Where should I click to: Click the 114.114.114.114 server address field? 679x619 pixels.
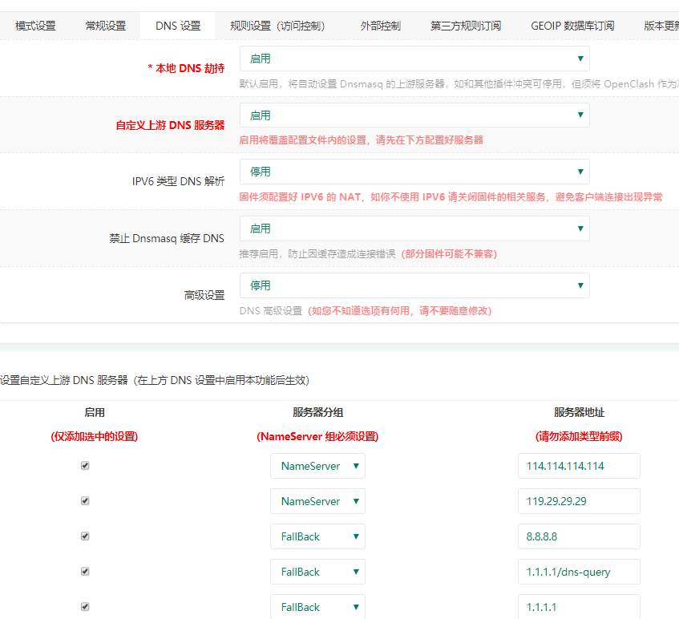pyautogui.click(x=579, y=466)
